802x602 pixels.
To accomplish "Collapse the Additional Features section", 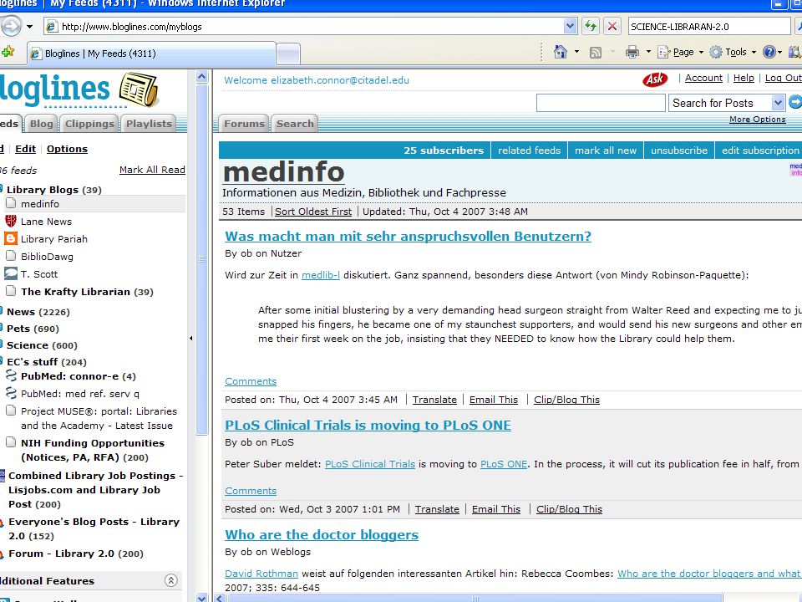I will [x=170, y=580].
